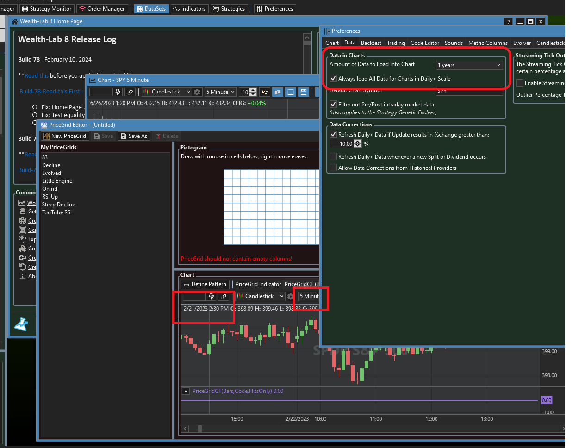Viewport: 585px width, 448px height.
Task: Click the circular arrow icon in Common panel
Action: (x=23, y=267)
